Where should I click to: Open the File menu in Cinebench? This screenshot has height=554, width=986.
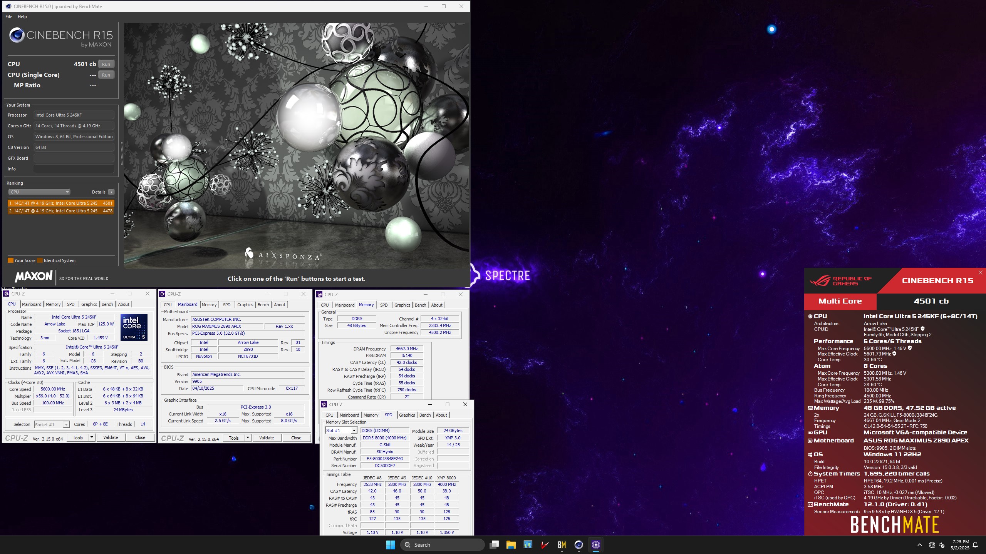tap(9, 17)
